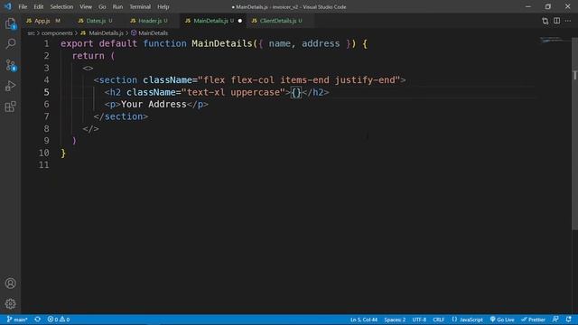Open the Source Control view icon
Screen dimensions: 578x325
(x=10, y=65)
